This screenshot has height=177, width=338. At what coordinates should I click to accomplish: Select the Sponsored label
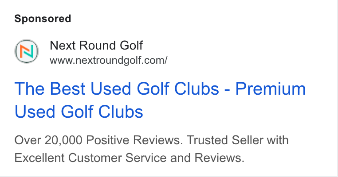coord(43,19)
